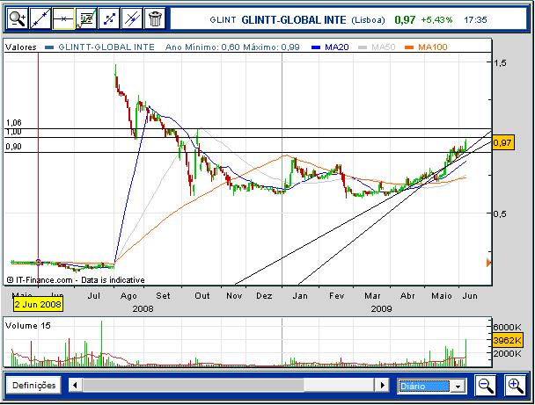Choose the move-line-points tool with blue squares
535x405 pixels.
(x=109, y=18)
